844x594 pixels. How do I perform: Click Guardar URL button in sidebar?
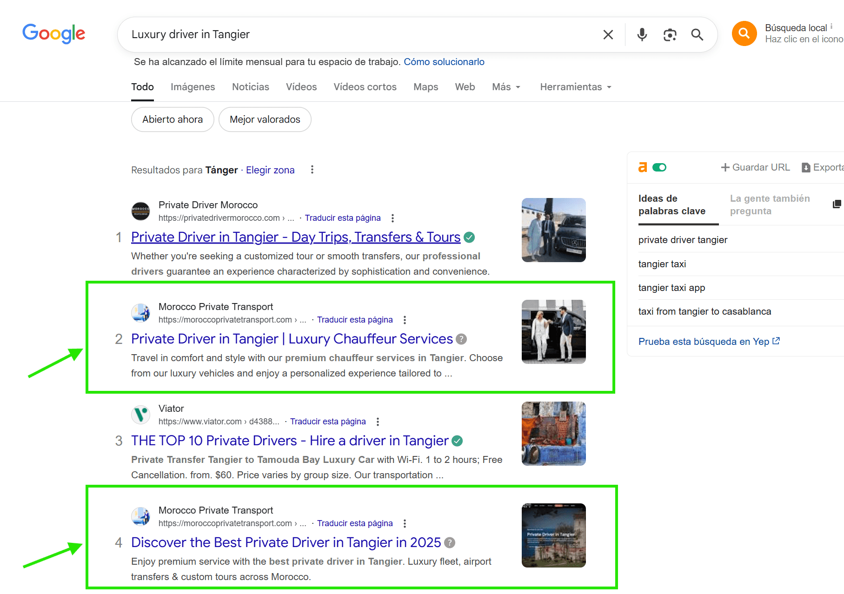755,167
